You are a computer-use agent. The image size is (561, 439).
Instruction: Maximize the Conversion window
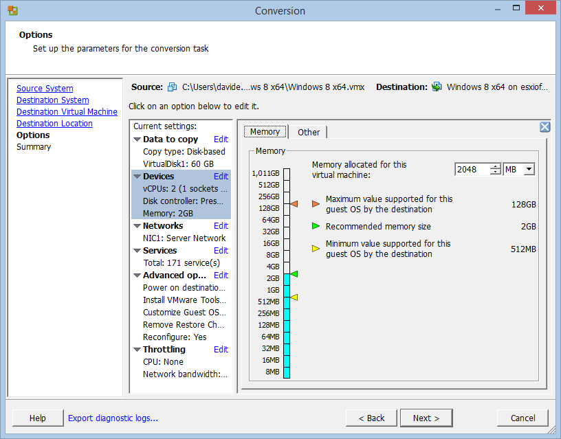(x=516, y=8)
